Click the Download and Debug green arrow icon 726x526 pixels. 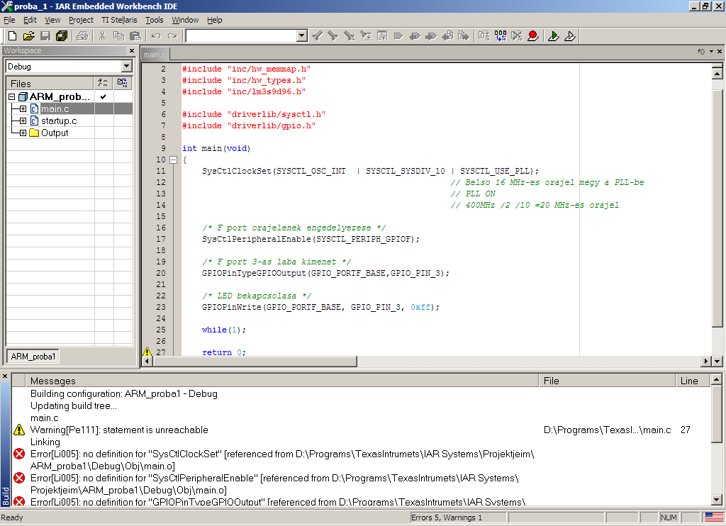553,35
